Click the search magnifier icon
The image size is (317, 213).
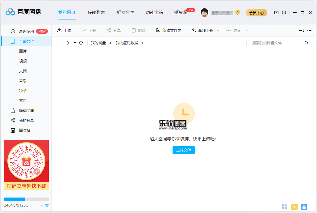(x=307, y=43)
